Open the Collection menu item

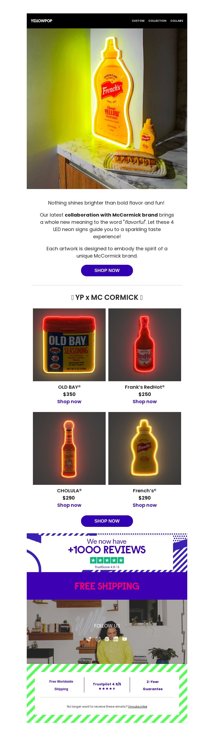tap(157, 21)
